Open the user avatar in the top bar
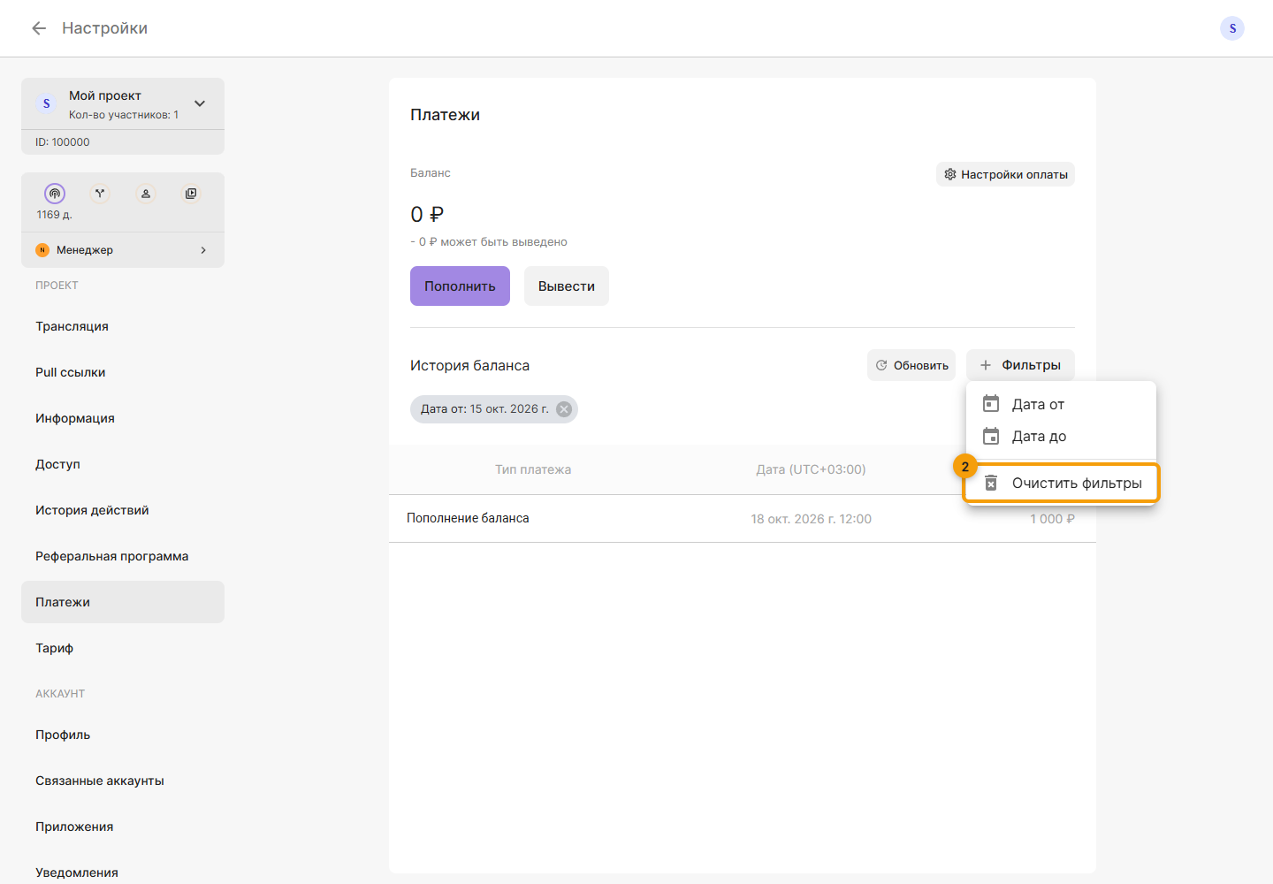1273x884 pixels. 1232,28
